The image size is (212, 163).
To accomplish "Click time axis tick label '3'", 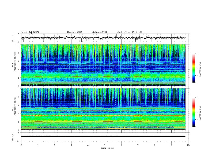I will coord(71,145).
